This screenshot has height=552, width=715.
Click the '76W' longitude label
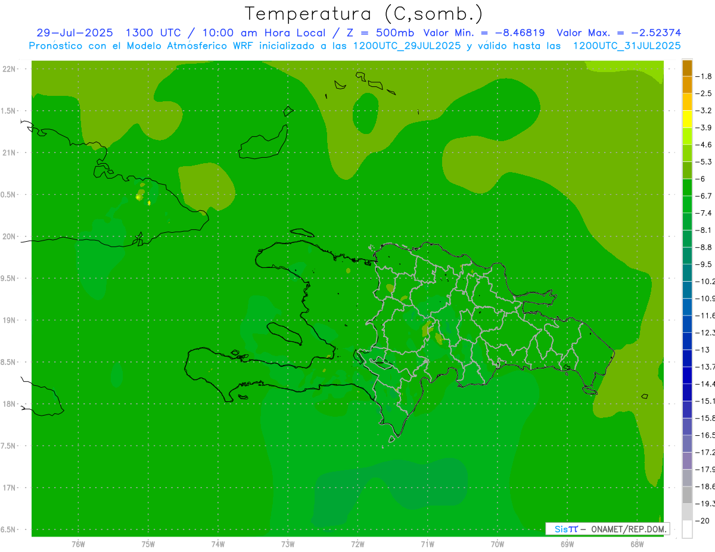tap(78, 544)
